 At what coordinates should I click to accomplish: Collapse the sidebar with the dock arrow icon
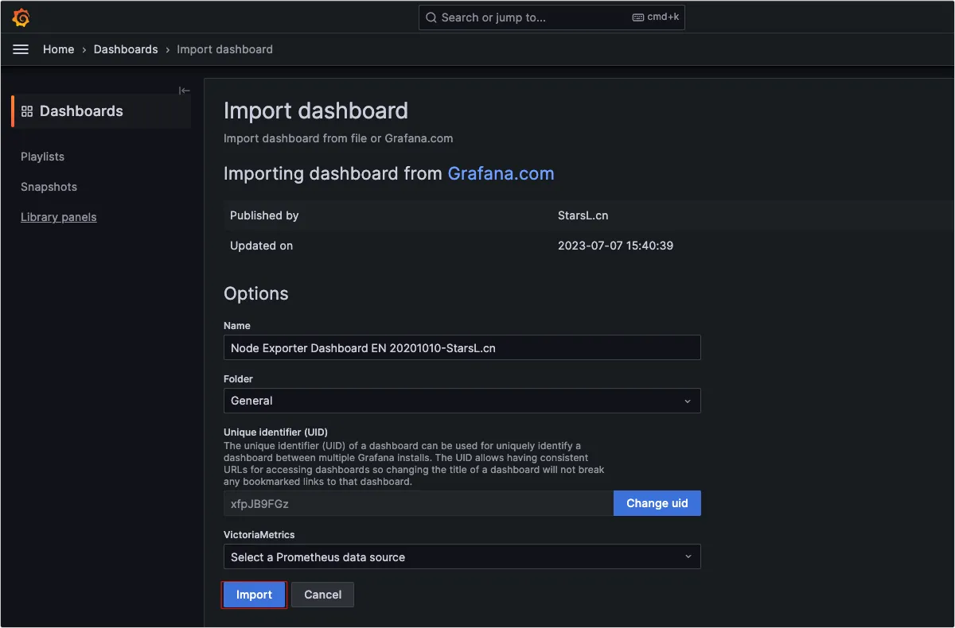184,91
